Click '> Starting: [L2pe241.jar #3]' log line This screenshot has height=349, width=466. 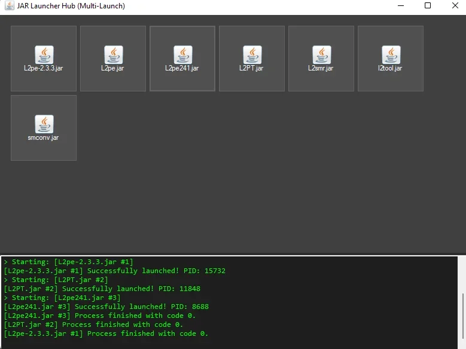[62, 298]
